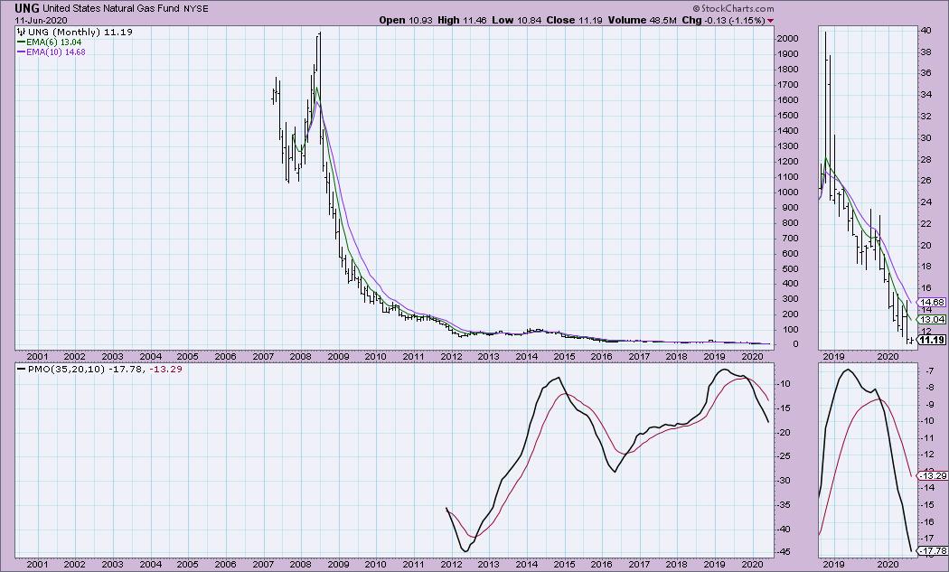The height and width of the screenshot is (572, 949).
Task: Click 2019 label under the zoomed price panel
Action: coord(834,357)
